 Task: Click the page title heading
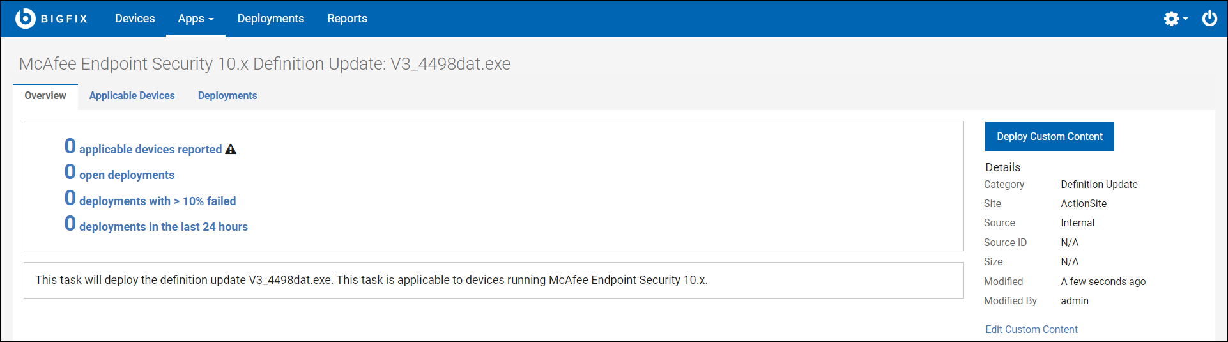(265, 64)
